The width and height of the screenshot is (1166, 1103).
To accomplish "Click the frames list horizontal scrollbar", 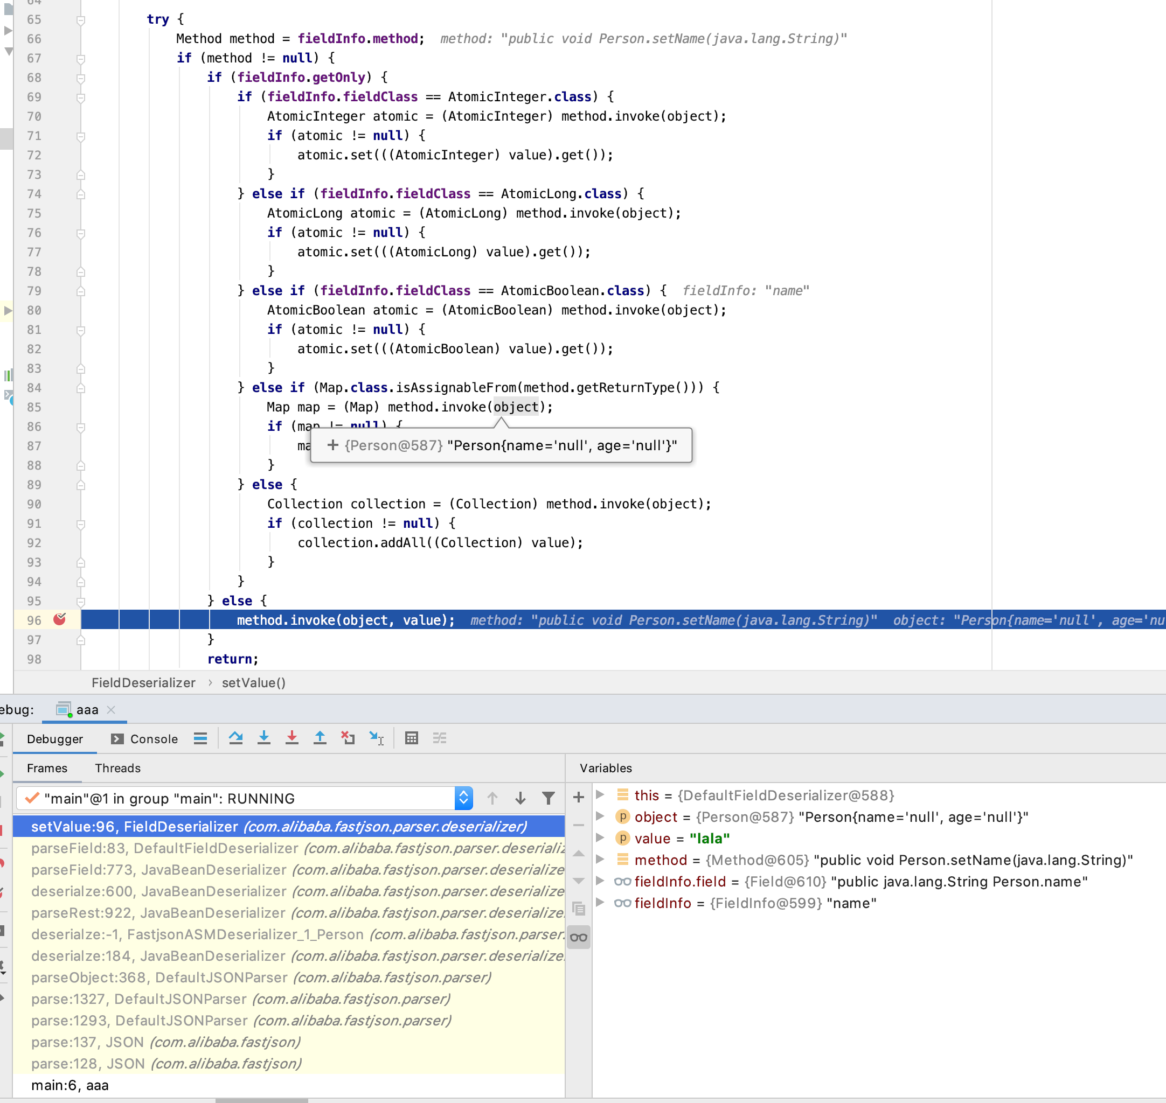I will click(261, 1100).
